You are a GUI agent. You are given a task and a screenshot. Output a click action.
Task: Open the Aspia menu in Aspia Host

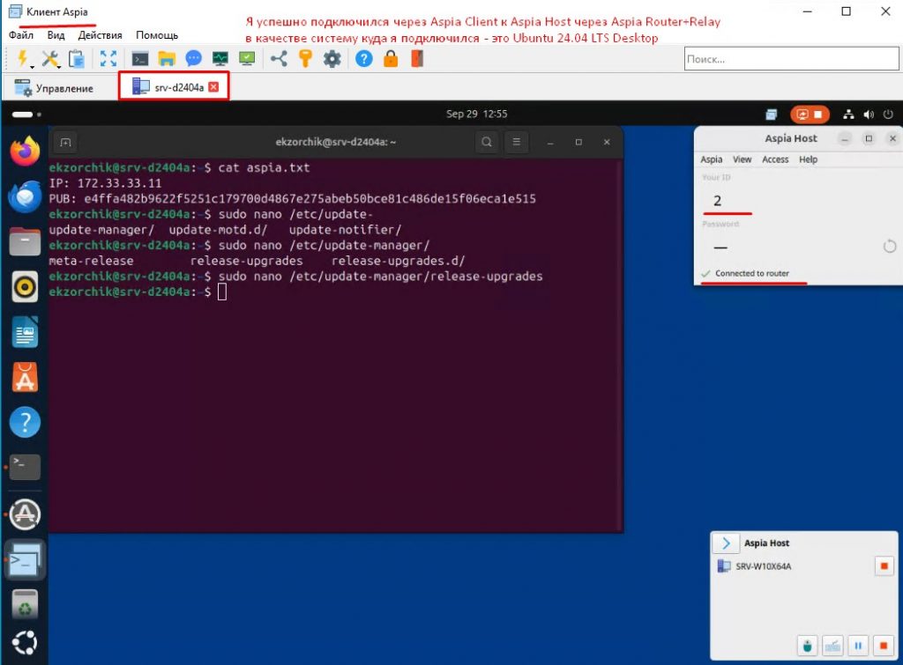[712, 159]
